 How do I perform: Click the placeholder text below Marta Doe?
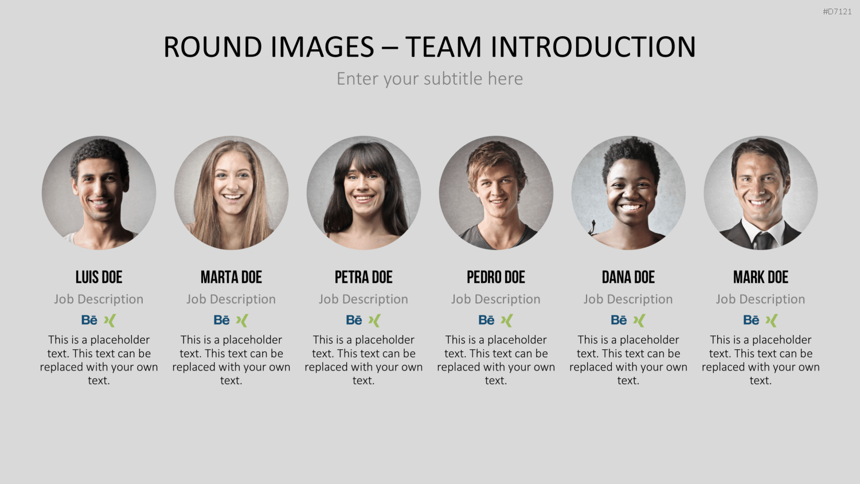[232, 360]
